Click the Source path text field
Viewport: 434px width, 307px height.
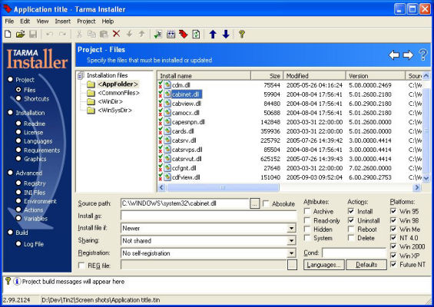185,203
